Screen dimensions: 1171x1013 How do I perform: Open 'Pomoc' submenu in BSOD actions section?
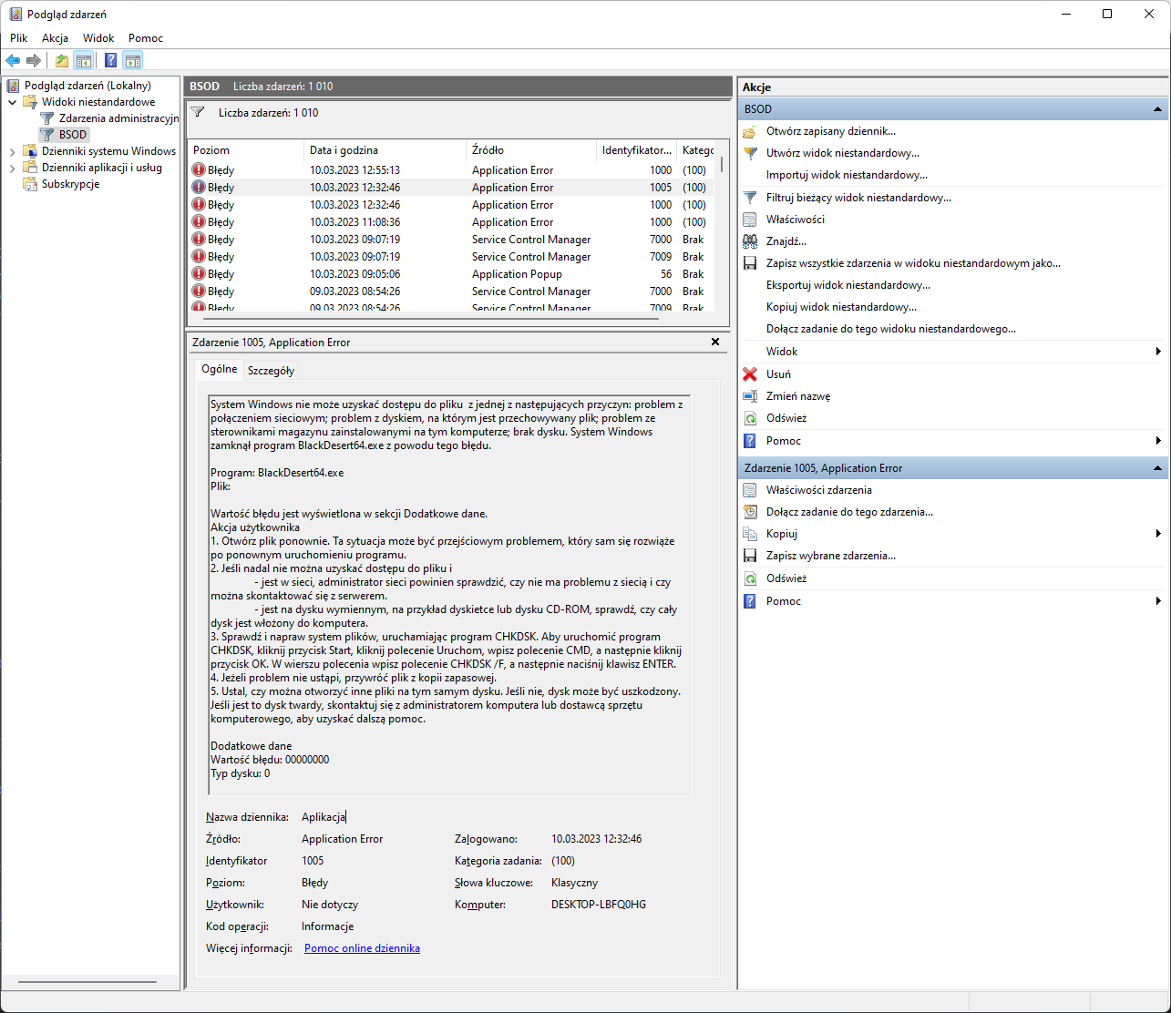(952, 441)
